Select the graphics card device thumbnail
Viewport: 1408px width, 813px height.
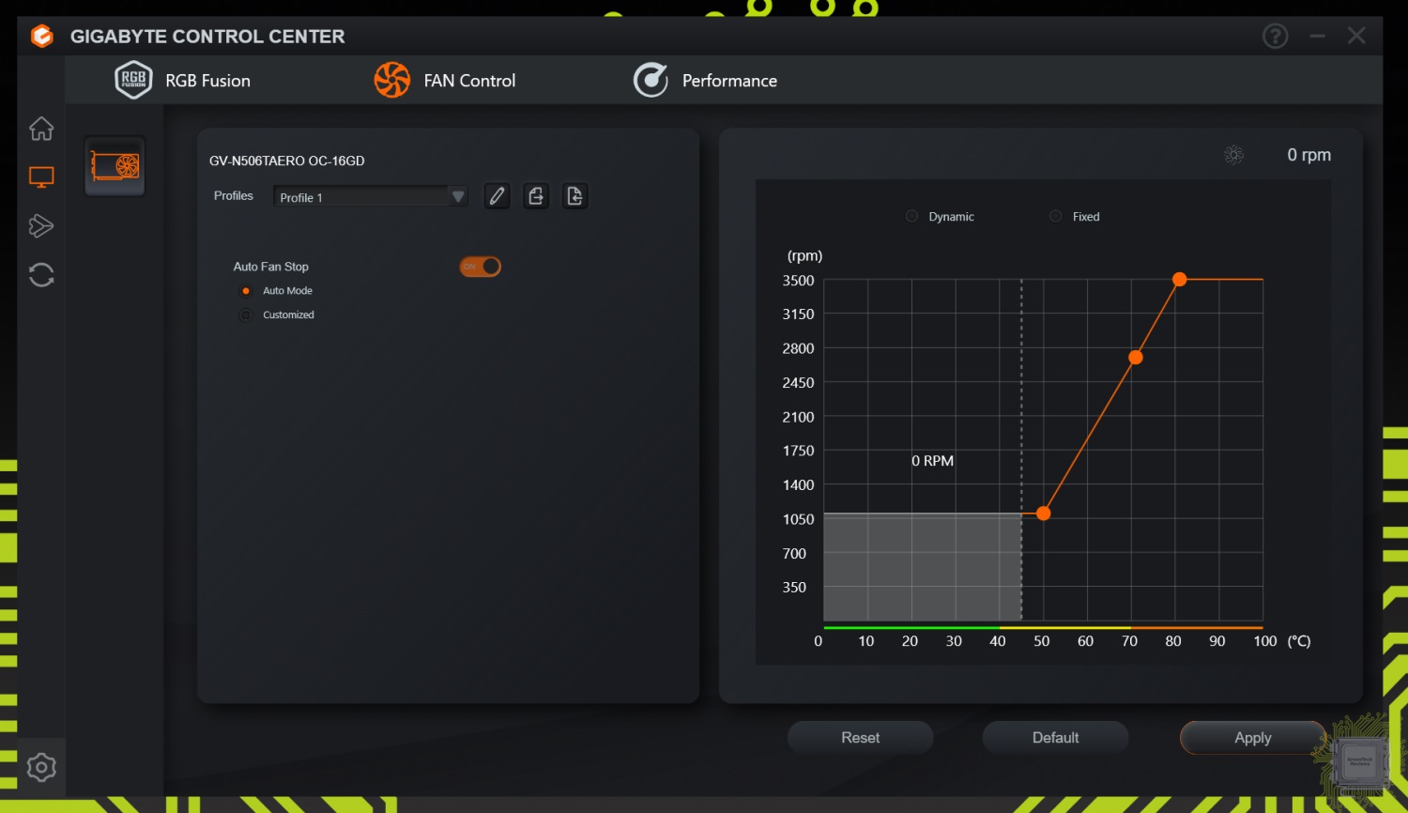click(115, 166)
